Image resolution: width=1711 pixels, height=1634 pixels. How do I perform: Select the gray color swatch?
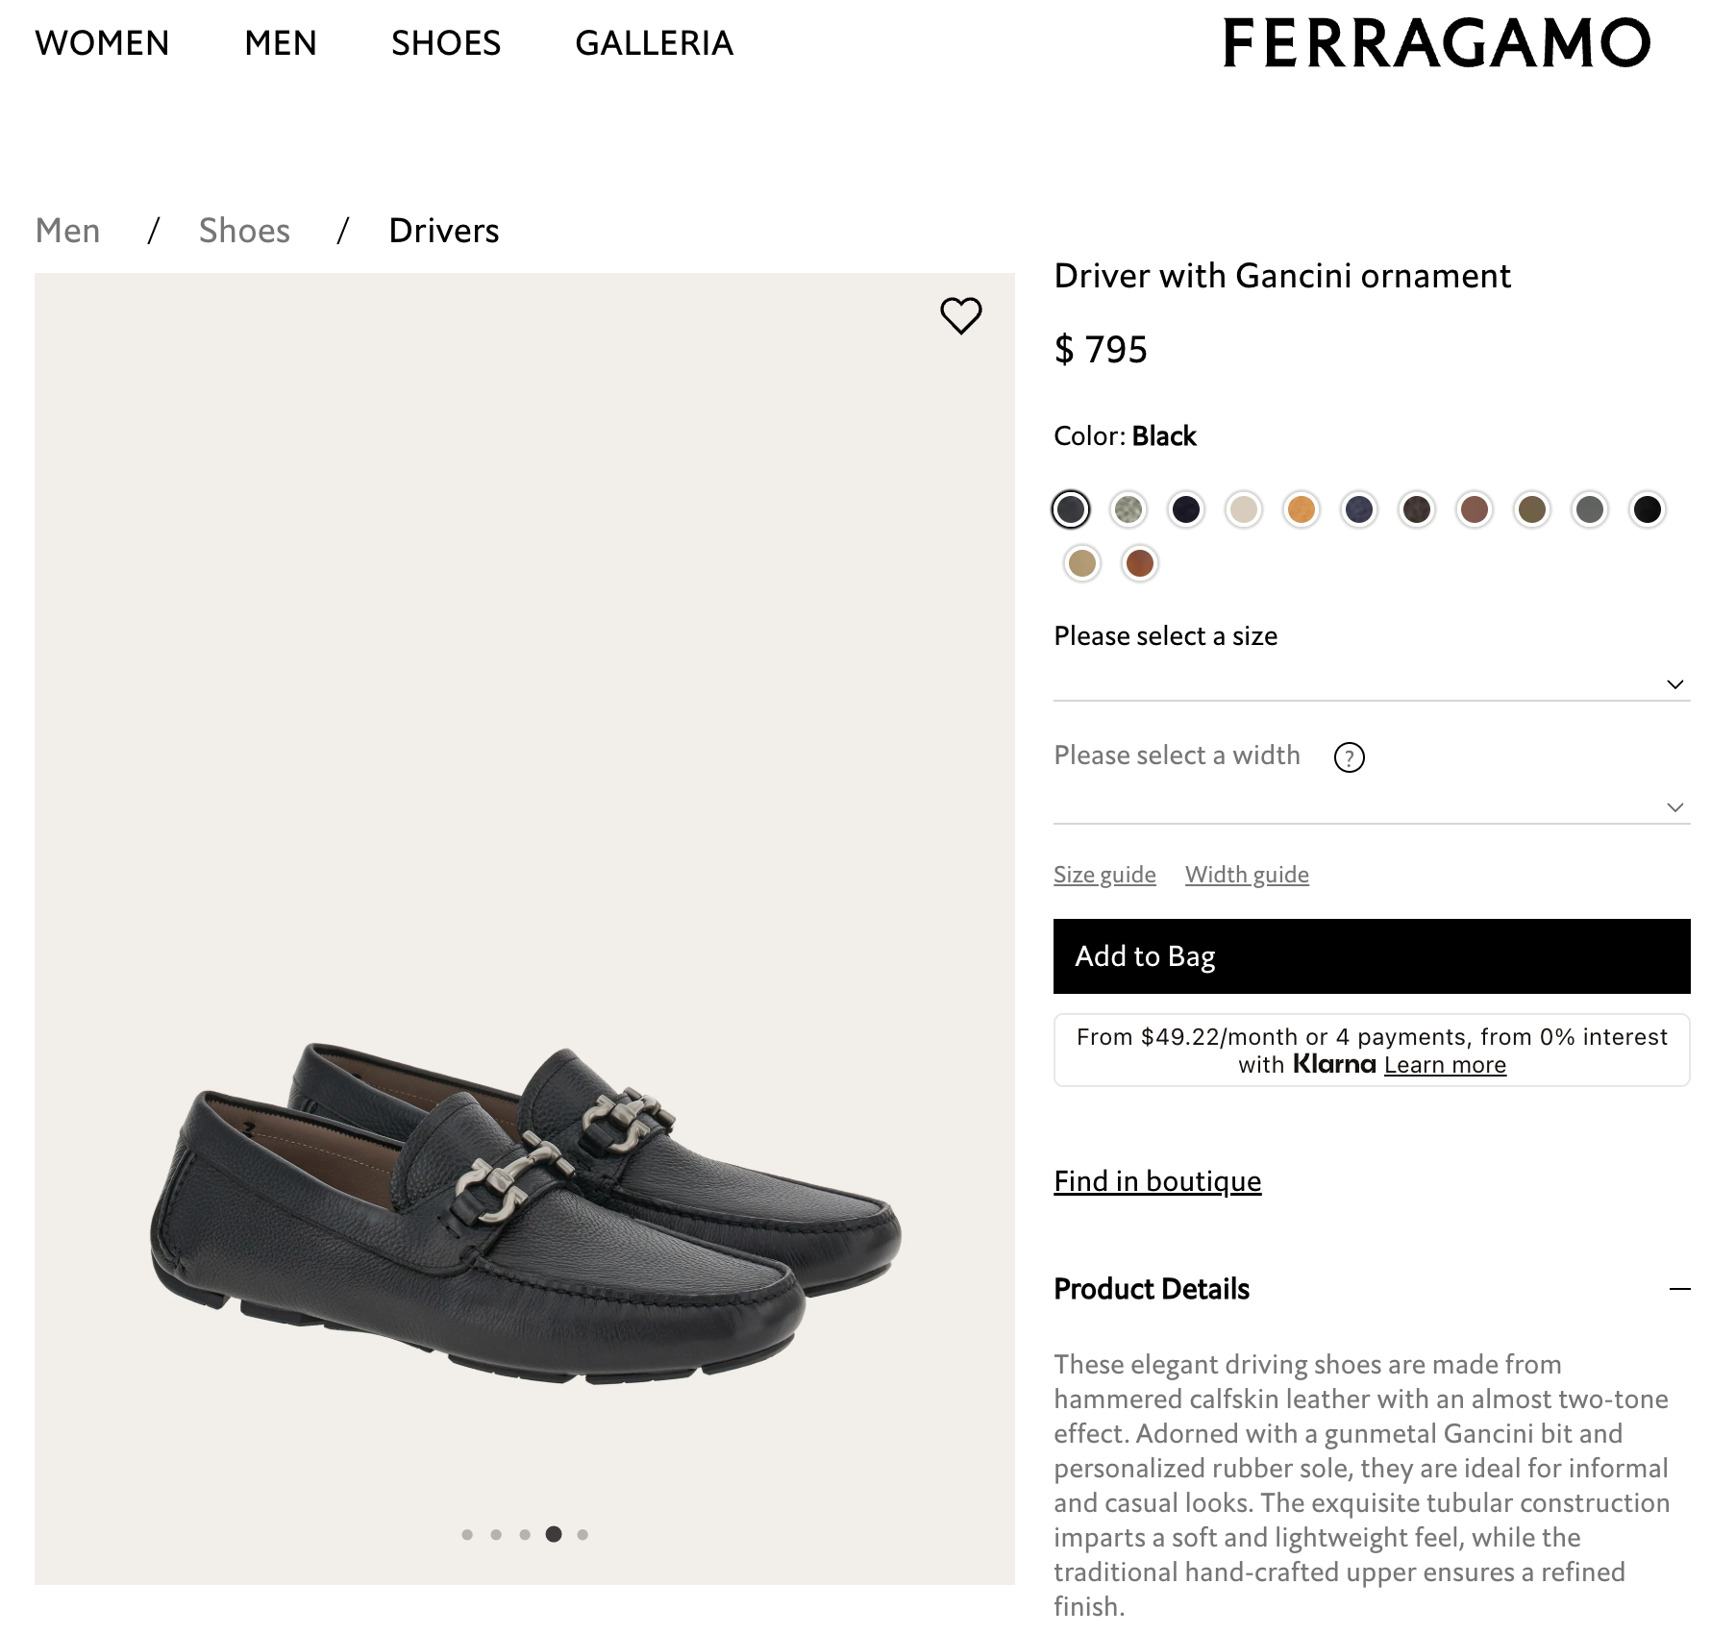(1590, 509)
